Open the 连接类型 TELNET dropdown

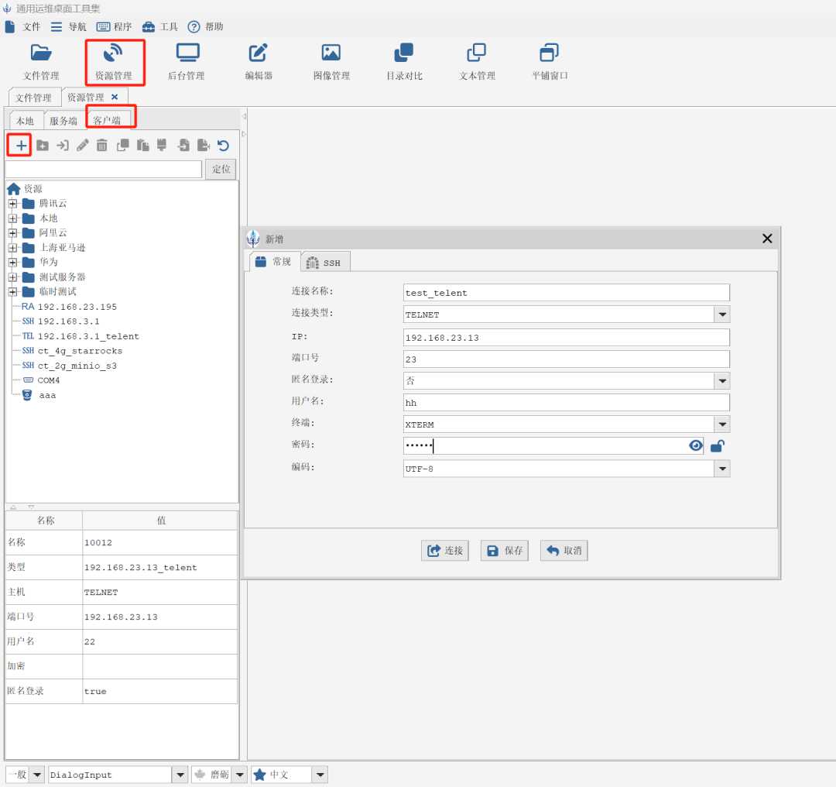coord(722,314)
